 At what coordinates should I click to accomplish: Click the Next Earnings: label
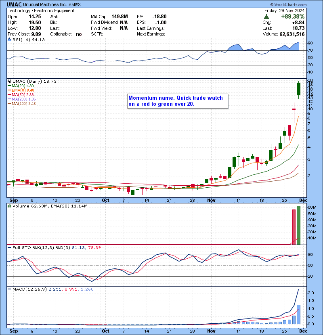(151, 34)
